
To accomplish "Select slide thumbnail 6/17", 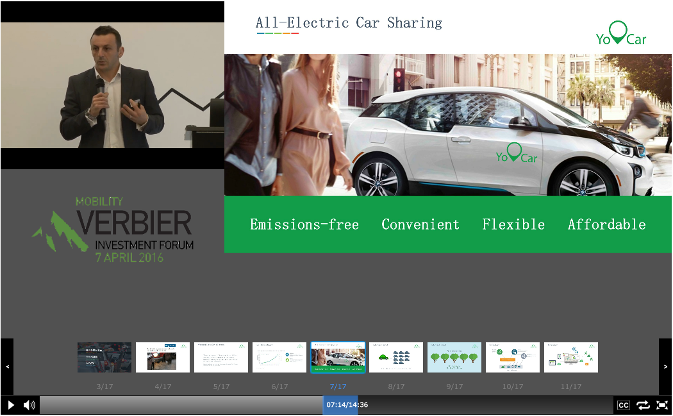I will coord(279,357).
